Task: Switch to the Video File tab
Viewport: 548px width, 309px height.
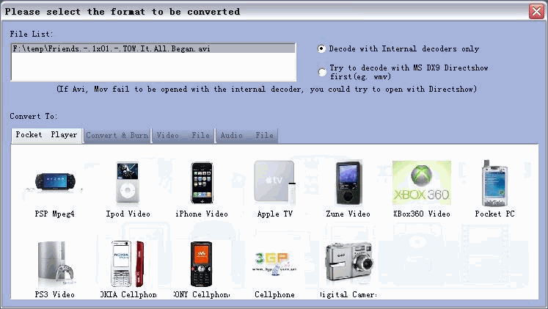Action: point(183,136)
